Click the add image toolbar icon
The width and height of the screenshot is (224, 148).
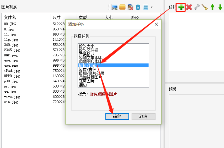[114, 7]
